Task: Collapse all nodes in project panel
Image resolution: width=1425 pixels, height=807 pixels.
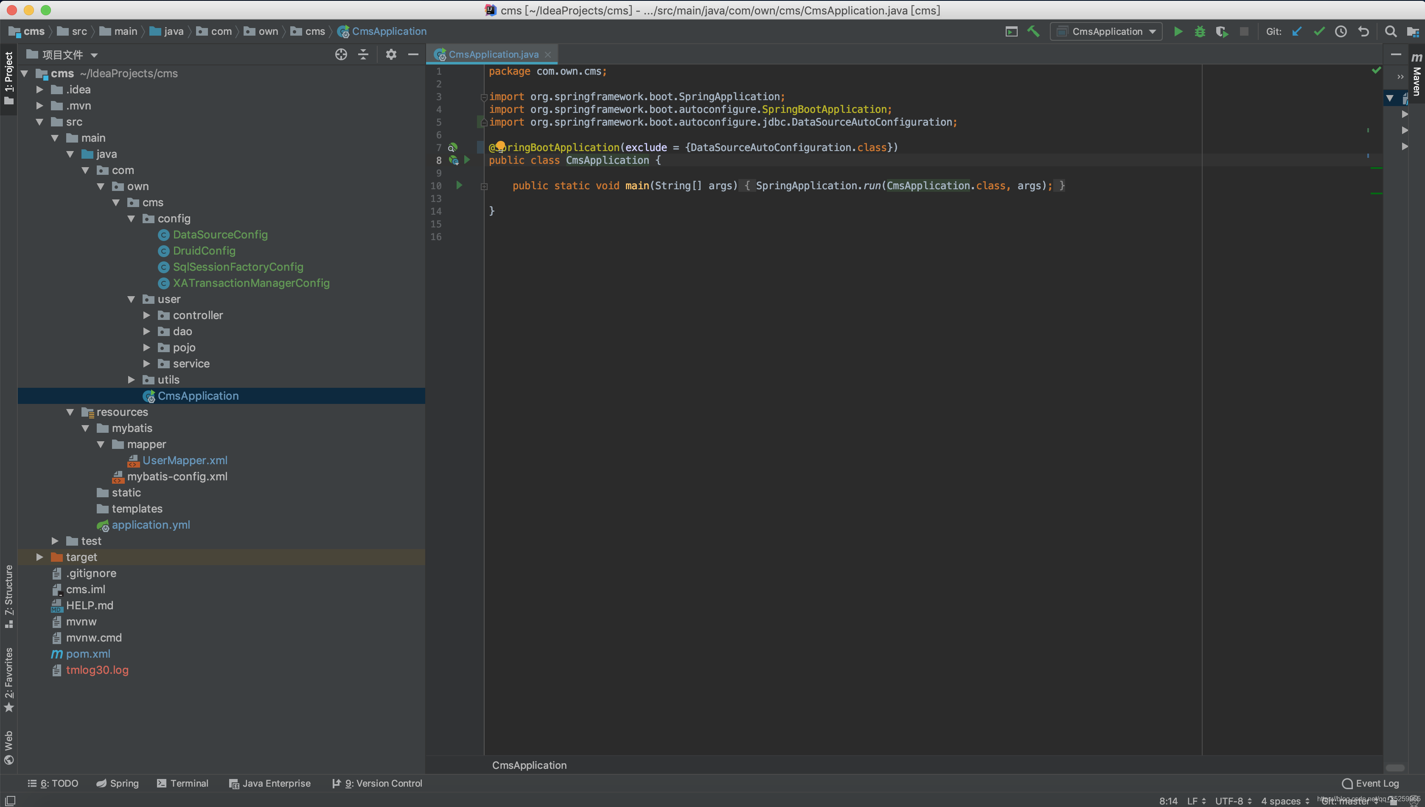Action: coord(363,54)
